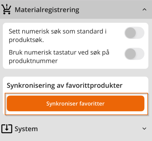The width and height of the screenshot is (152, 141).
Task: Click the shopping cart icon beside Materialregistrering
Action: (6, 9)
